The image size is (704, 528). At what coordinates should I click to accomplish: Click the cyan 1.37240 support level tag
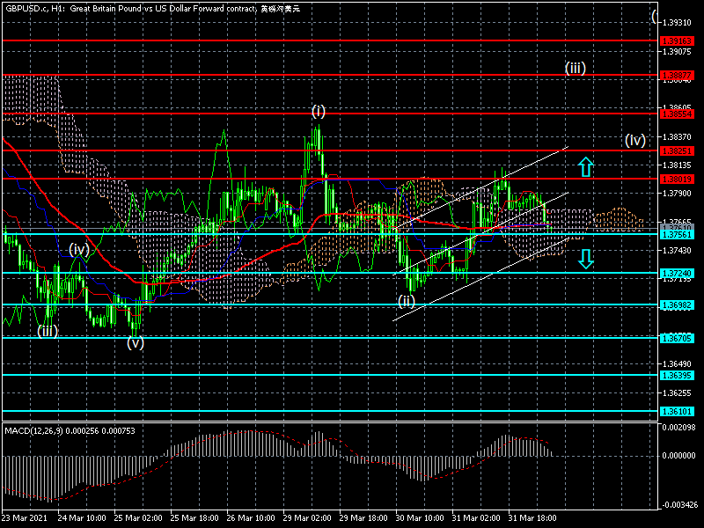[x=678, y=274]
